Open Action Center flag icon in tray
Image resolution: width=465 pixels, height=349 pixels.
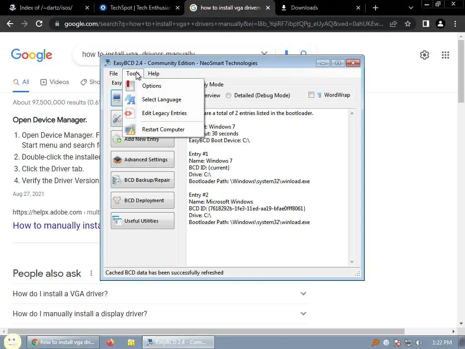click(397, 343)
